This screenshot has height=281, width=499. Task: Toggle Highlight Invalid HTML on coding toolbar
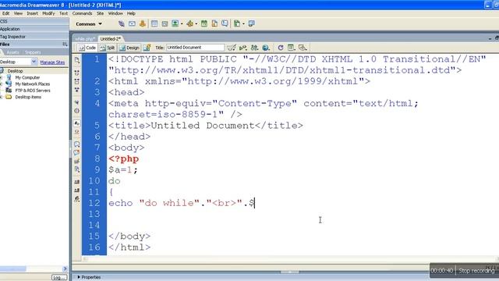77,132
